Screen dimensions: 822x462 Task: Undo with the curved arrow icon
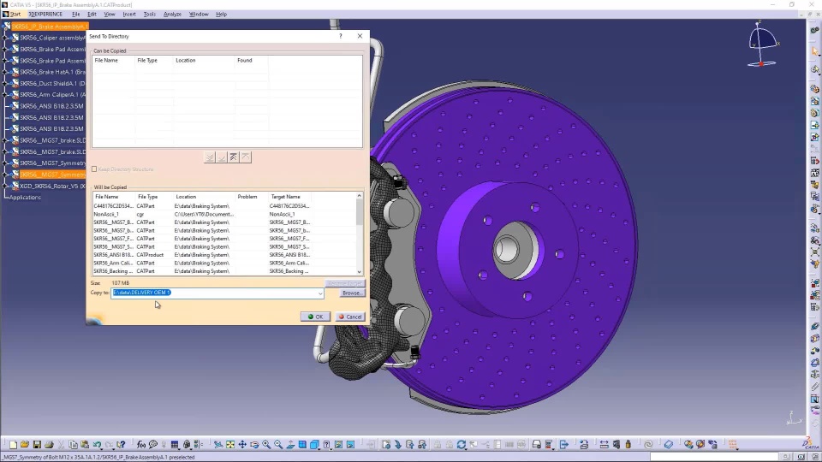tap(98, 445)
